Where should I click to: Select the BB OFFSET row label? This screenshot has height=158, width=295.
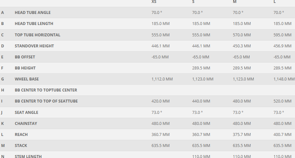(x=25, y=57)
